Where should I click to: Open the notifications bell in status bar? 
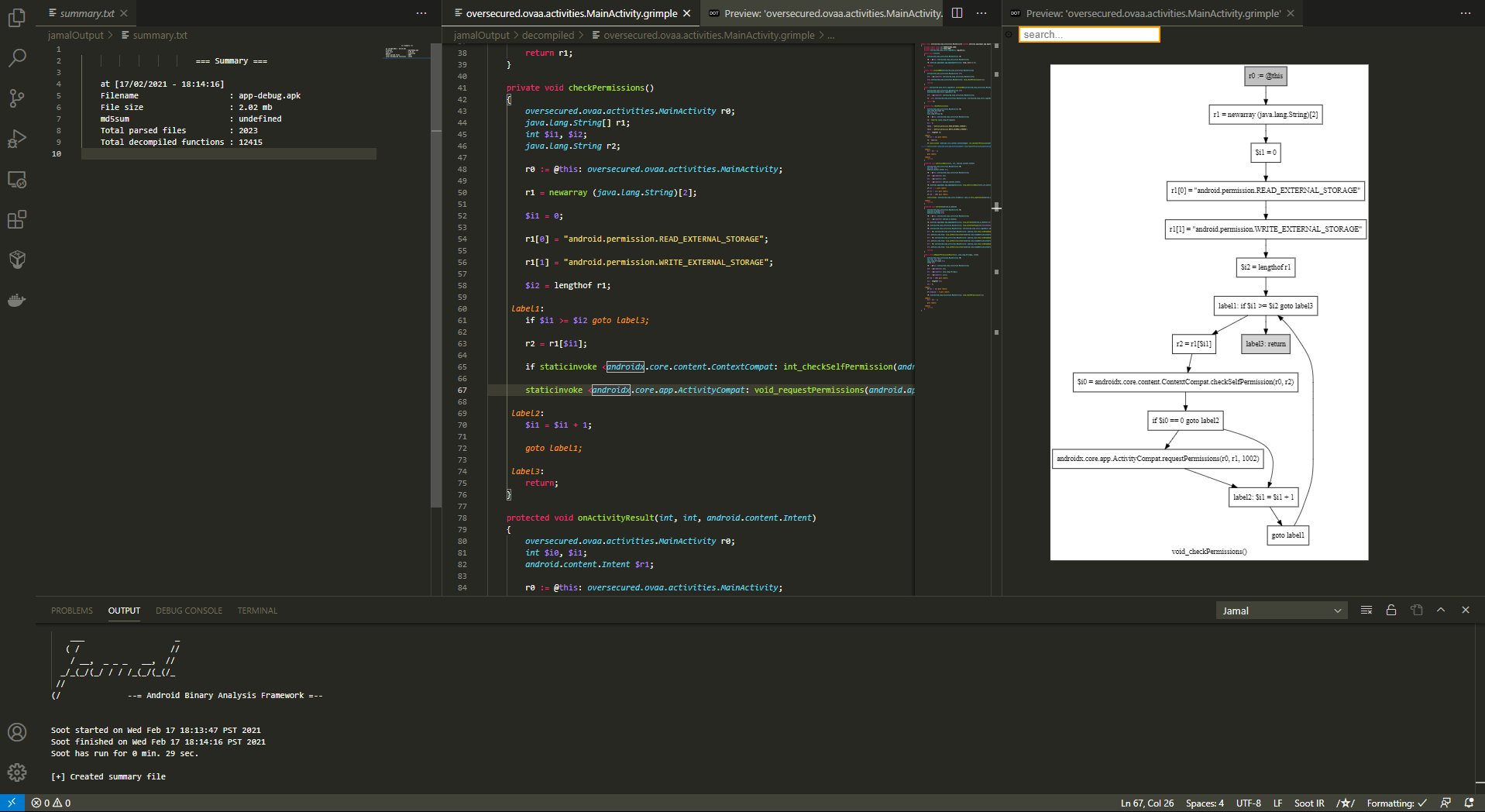pos(1469,803)
